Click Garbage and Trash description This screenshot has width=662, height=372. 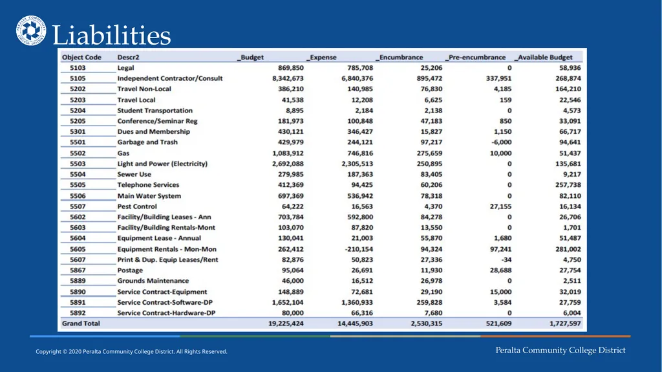pos(147,142)
